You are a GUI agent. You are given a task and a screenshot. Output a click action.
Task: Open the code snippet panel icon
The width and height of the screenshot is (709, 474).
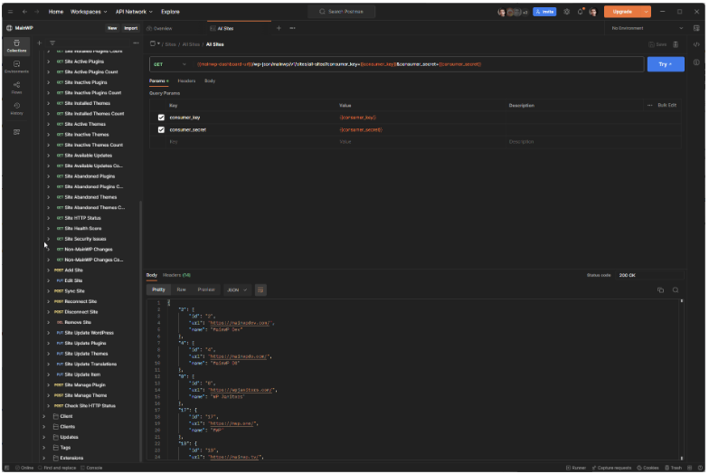pos(696,44)
